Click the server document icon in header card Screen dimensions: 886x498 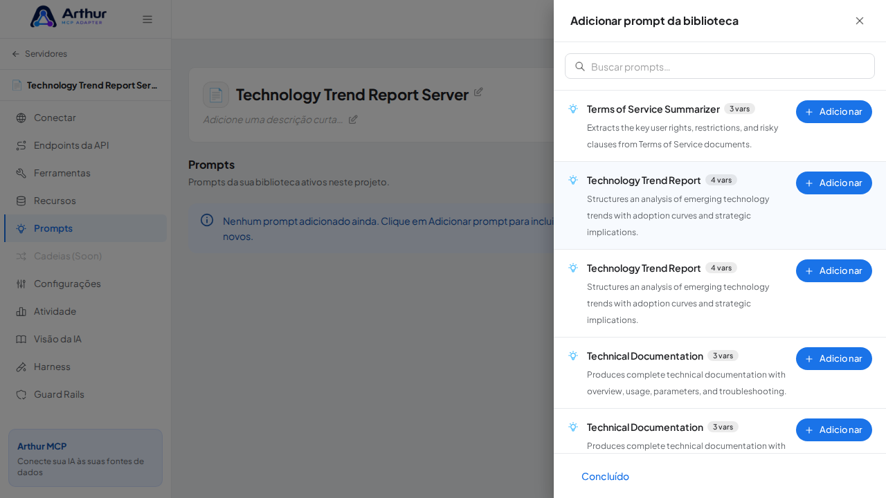(216, 95)
